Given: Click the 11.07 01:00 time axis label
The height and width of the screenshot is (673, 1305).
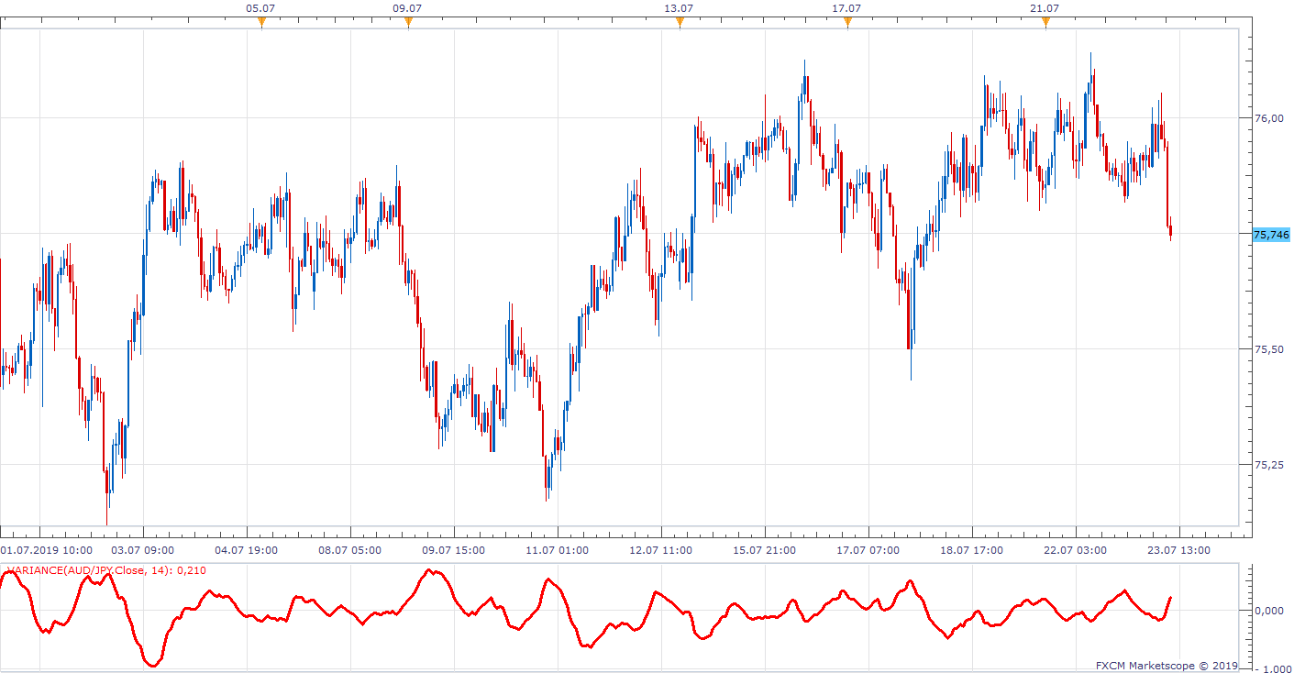Looking at the screenshot, I should (x=558, y=550).
